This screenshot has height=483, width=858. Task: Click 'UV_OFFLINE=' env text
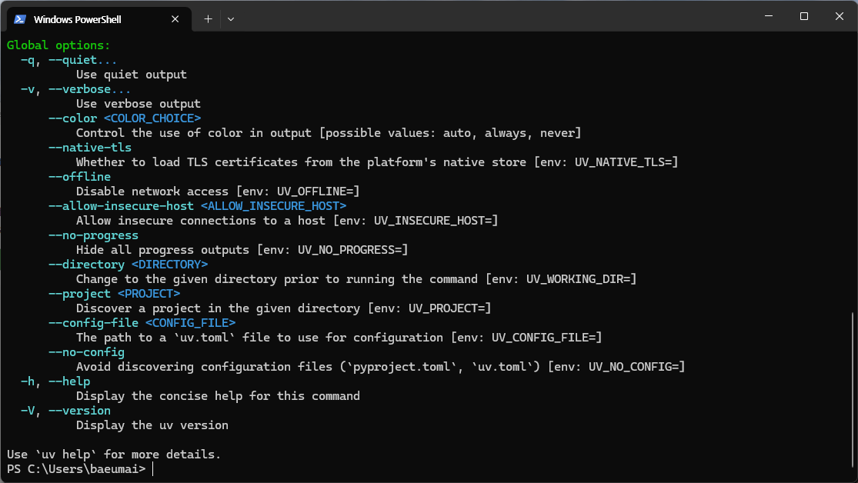click(x=315, y=192)
